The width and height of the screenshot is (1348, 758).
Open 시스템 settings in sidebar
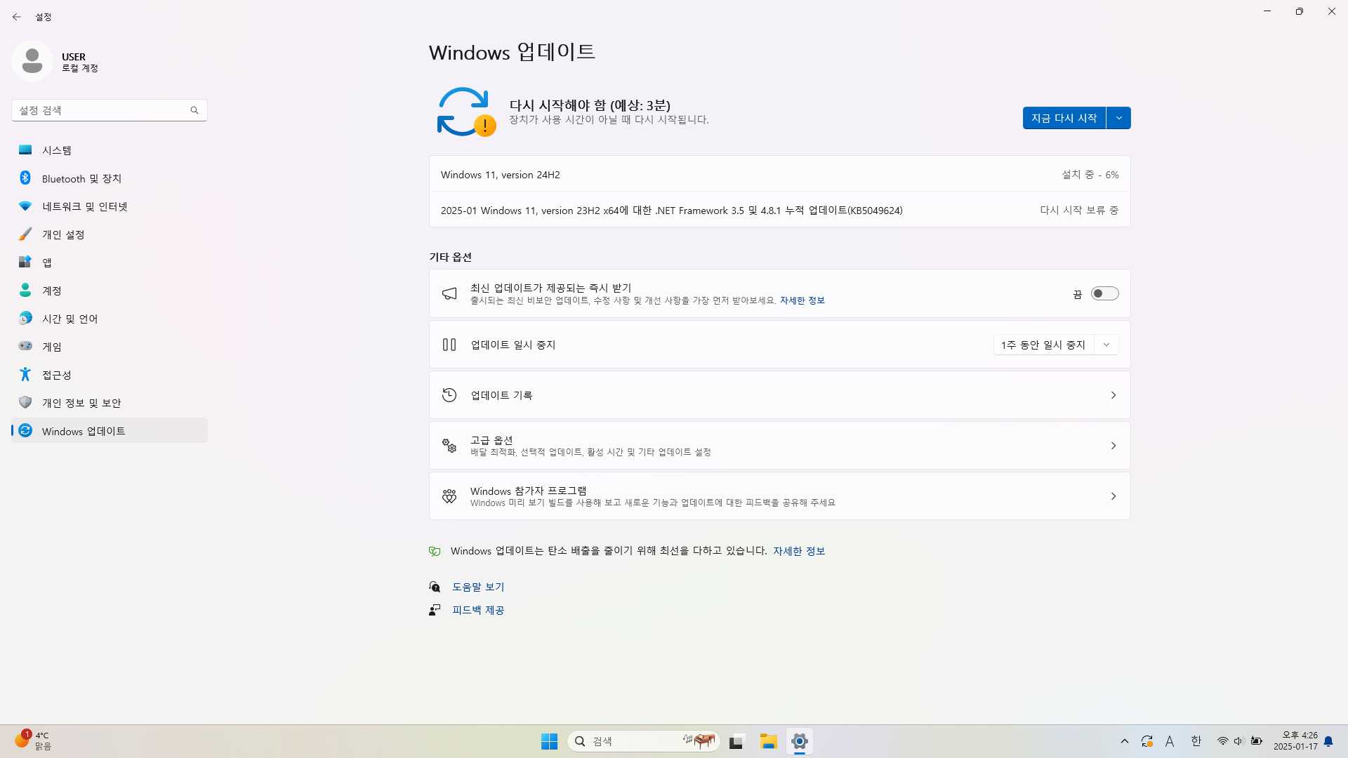pyautogui.click(x=110, y=150)
